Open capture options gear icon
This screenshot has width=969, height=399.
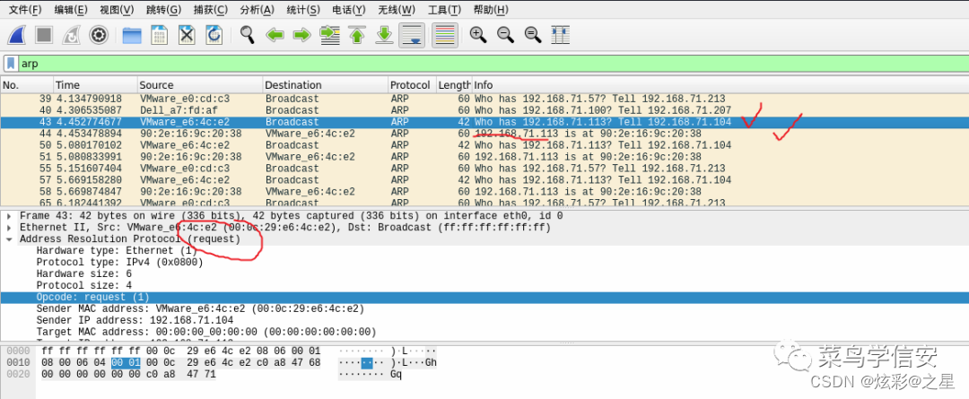[x=99, y=35]
